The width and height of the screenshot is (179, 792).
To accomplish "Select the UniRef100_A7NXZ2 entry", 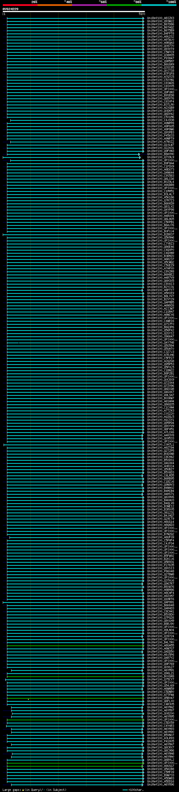I will 161,142.
